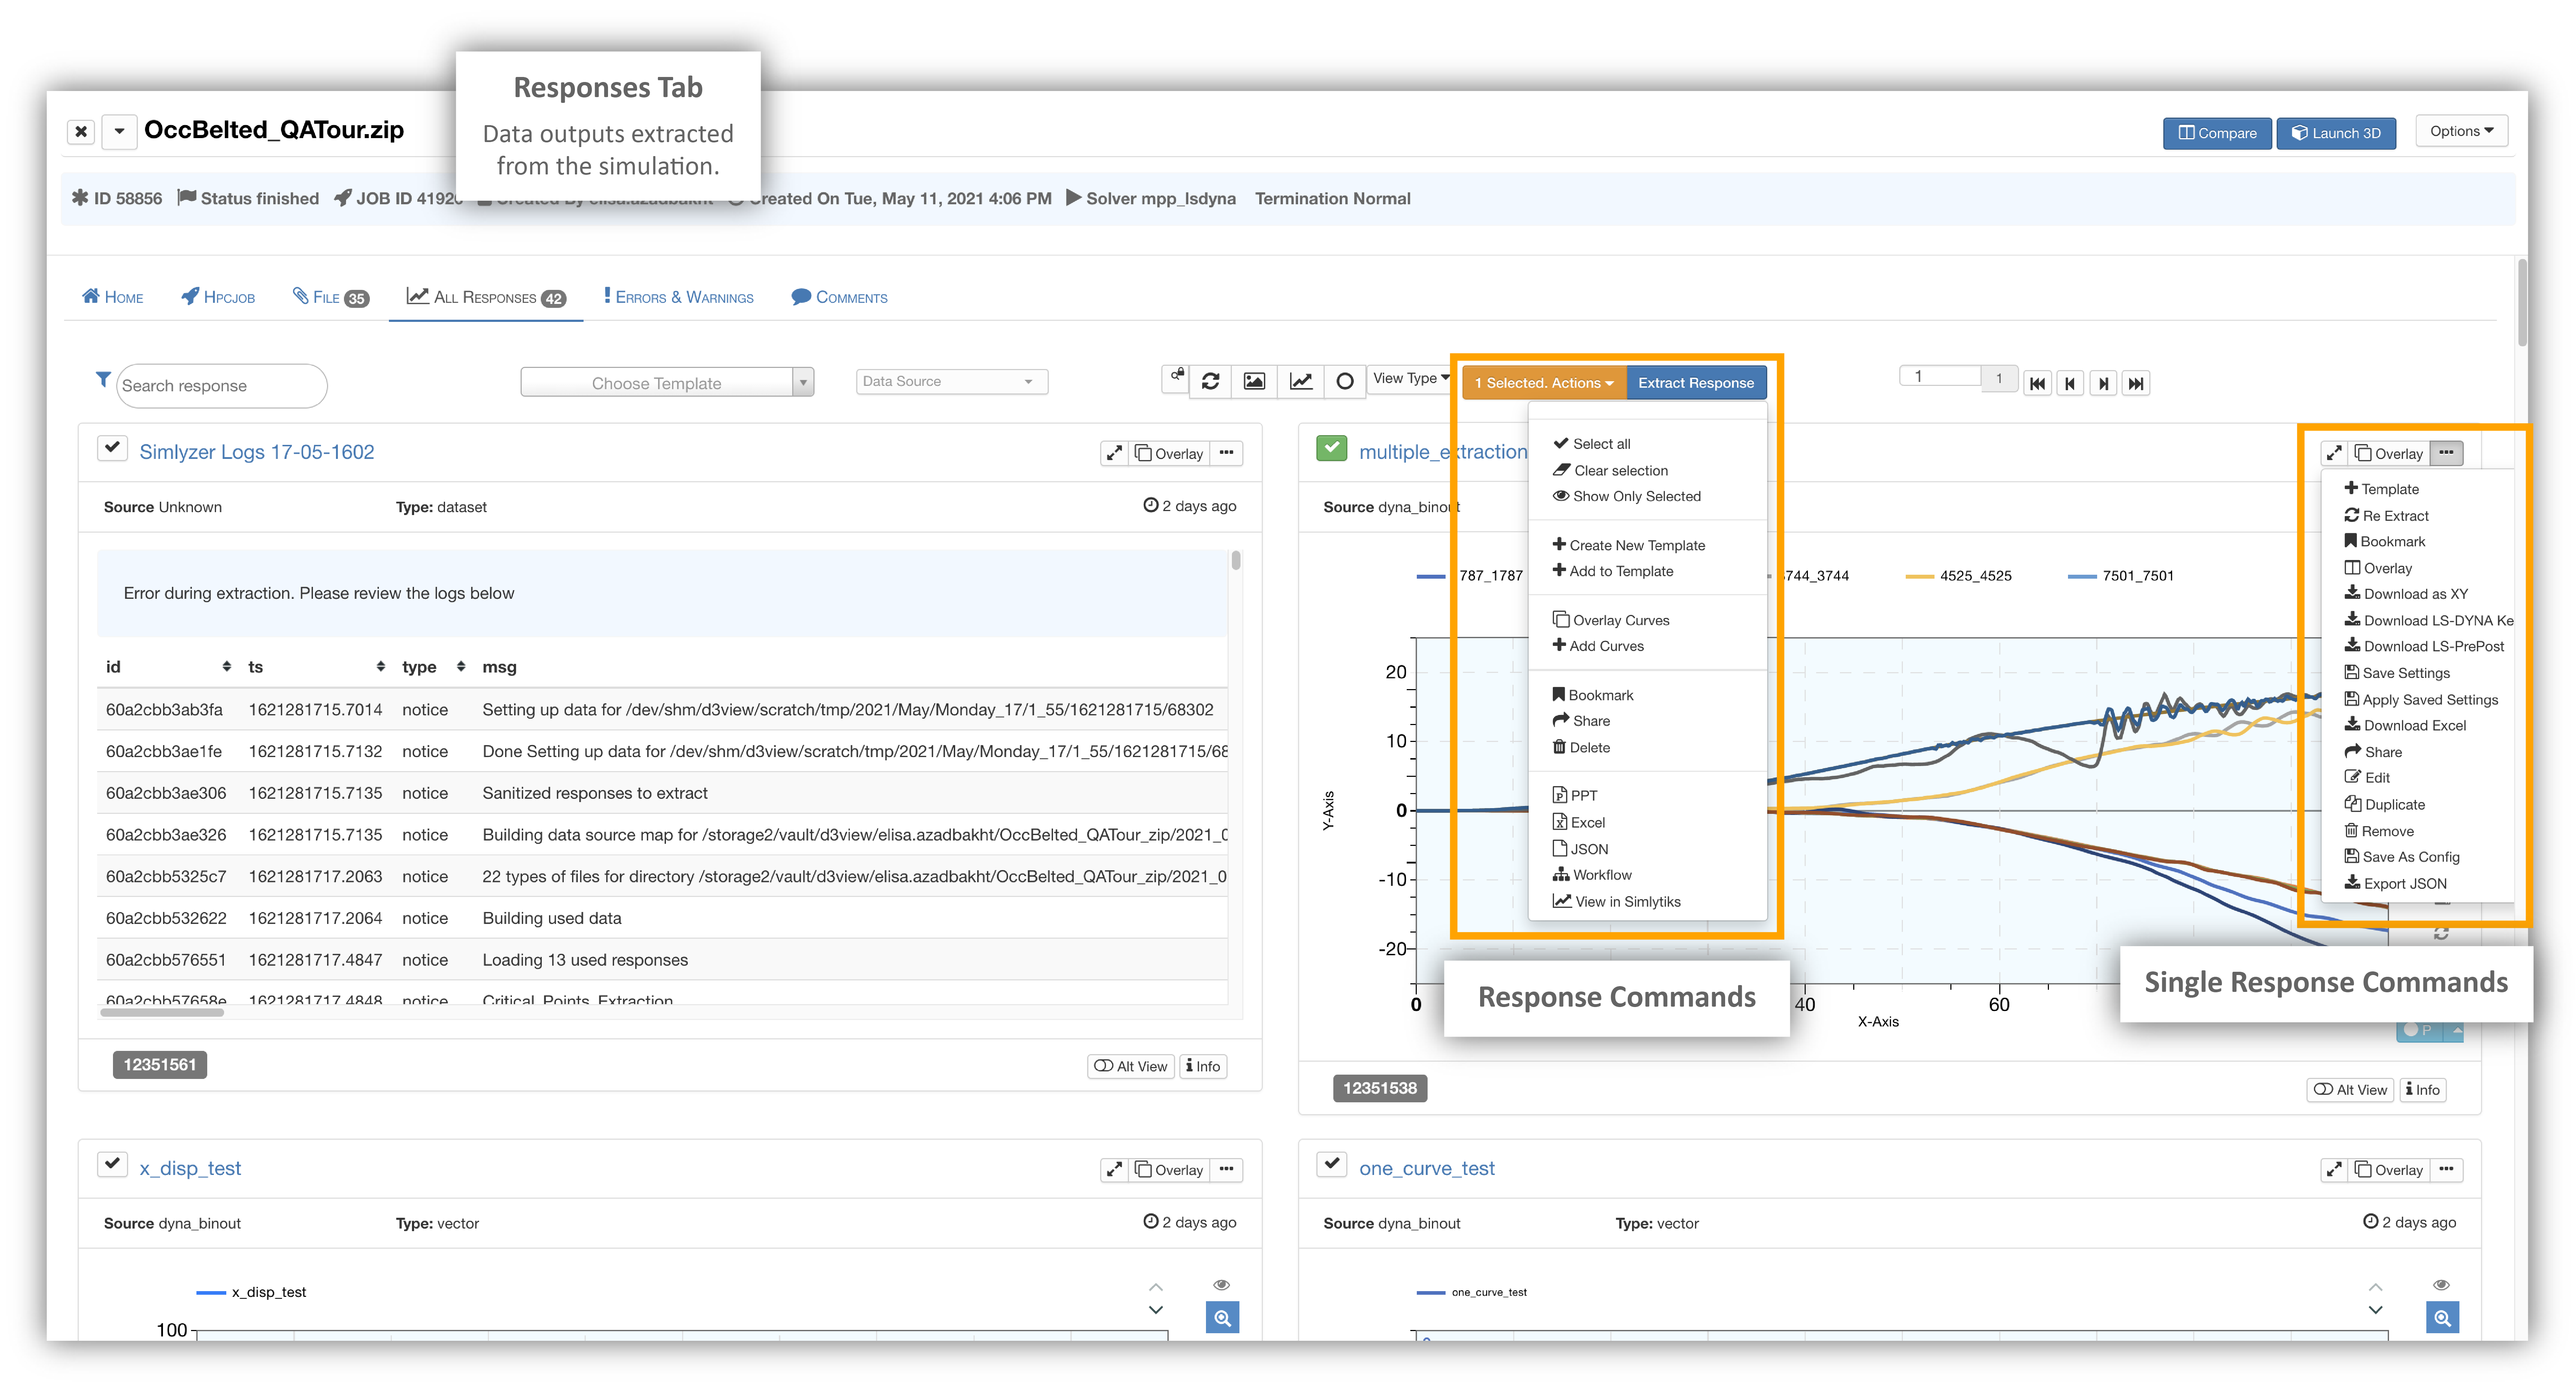
Task: Click the page number input field
Action: pyautogui.click(x=1940, y=376)
